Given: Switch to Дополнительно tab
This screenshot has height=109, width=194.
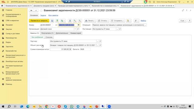Looking at the screenshot, I should tap(62, 33).
